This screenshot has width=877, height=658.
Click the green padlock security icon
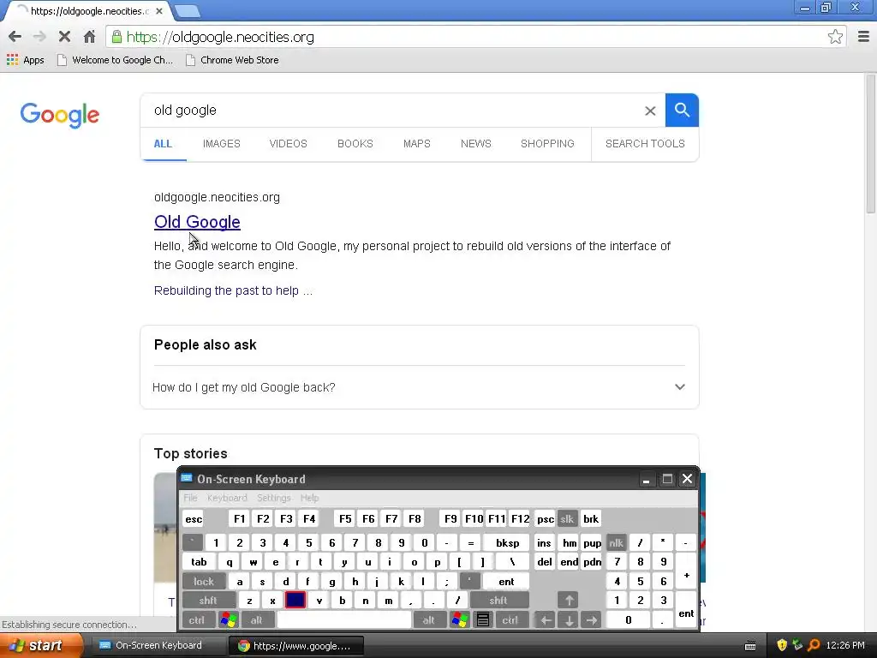[x=116, y=37]
